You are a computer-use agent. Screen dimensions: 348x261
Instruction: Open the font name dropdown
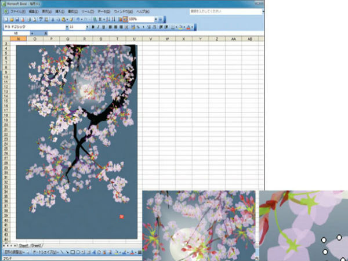click(x=66, y=27)
